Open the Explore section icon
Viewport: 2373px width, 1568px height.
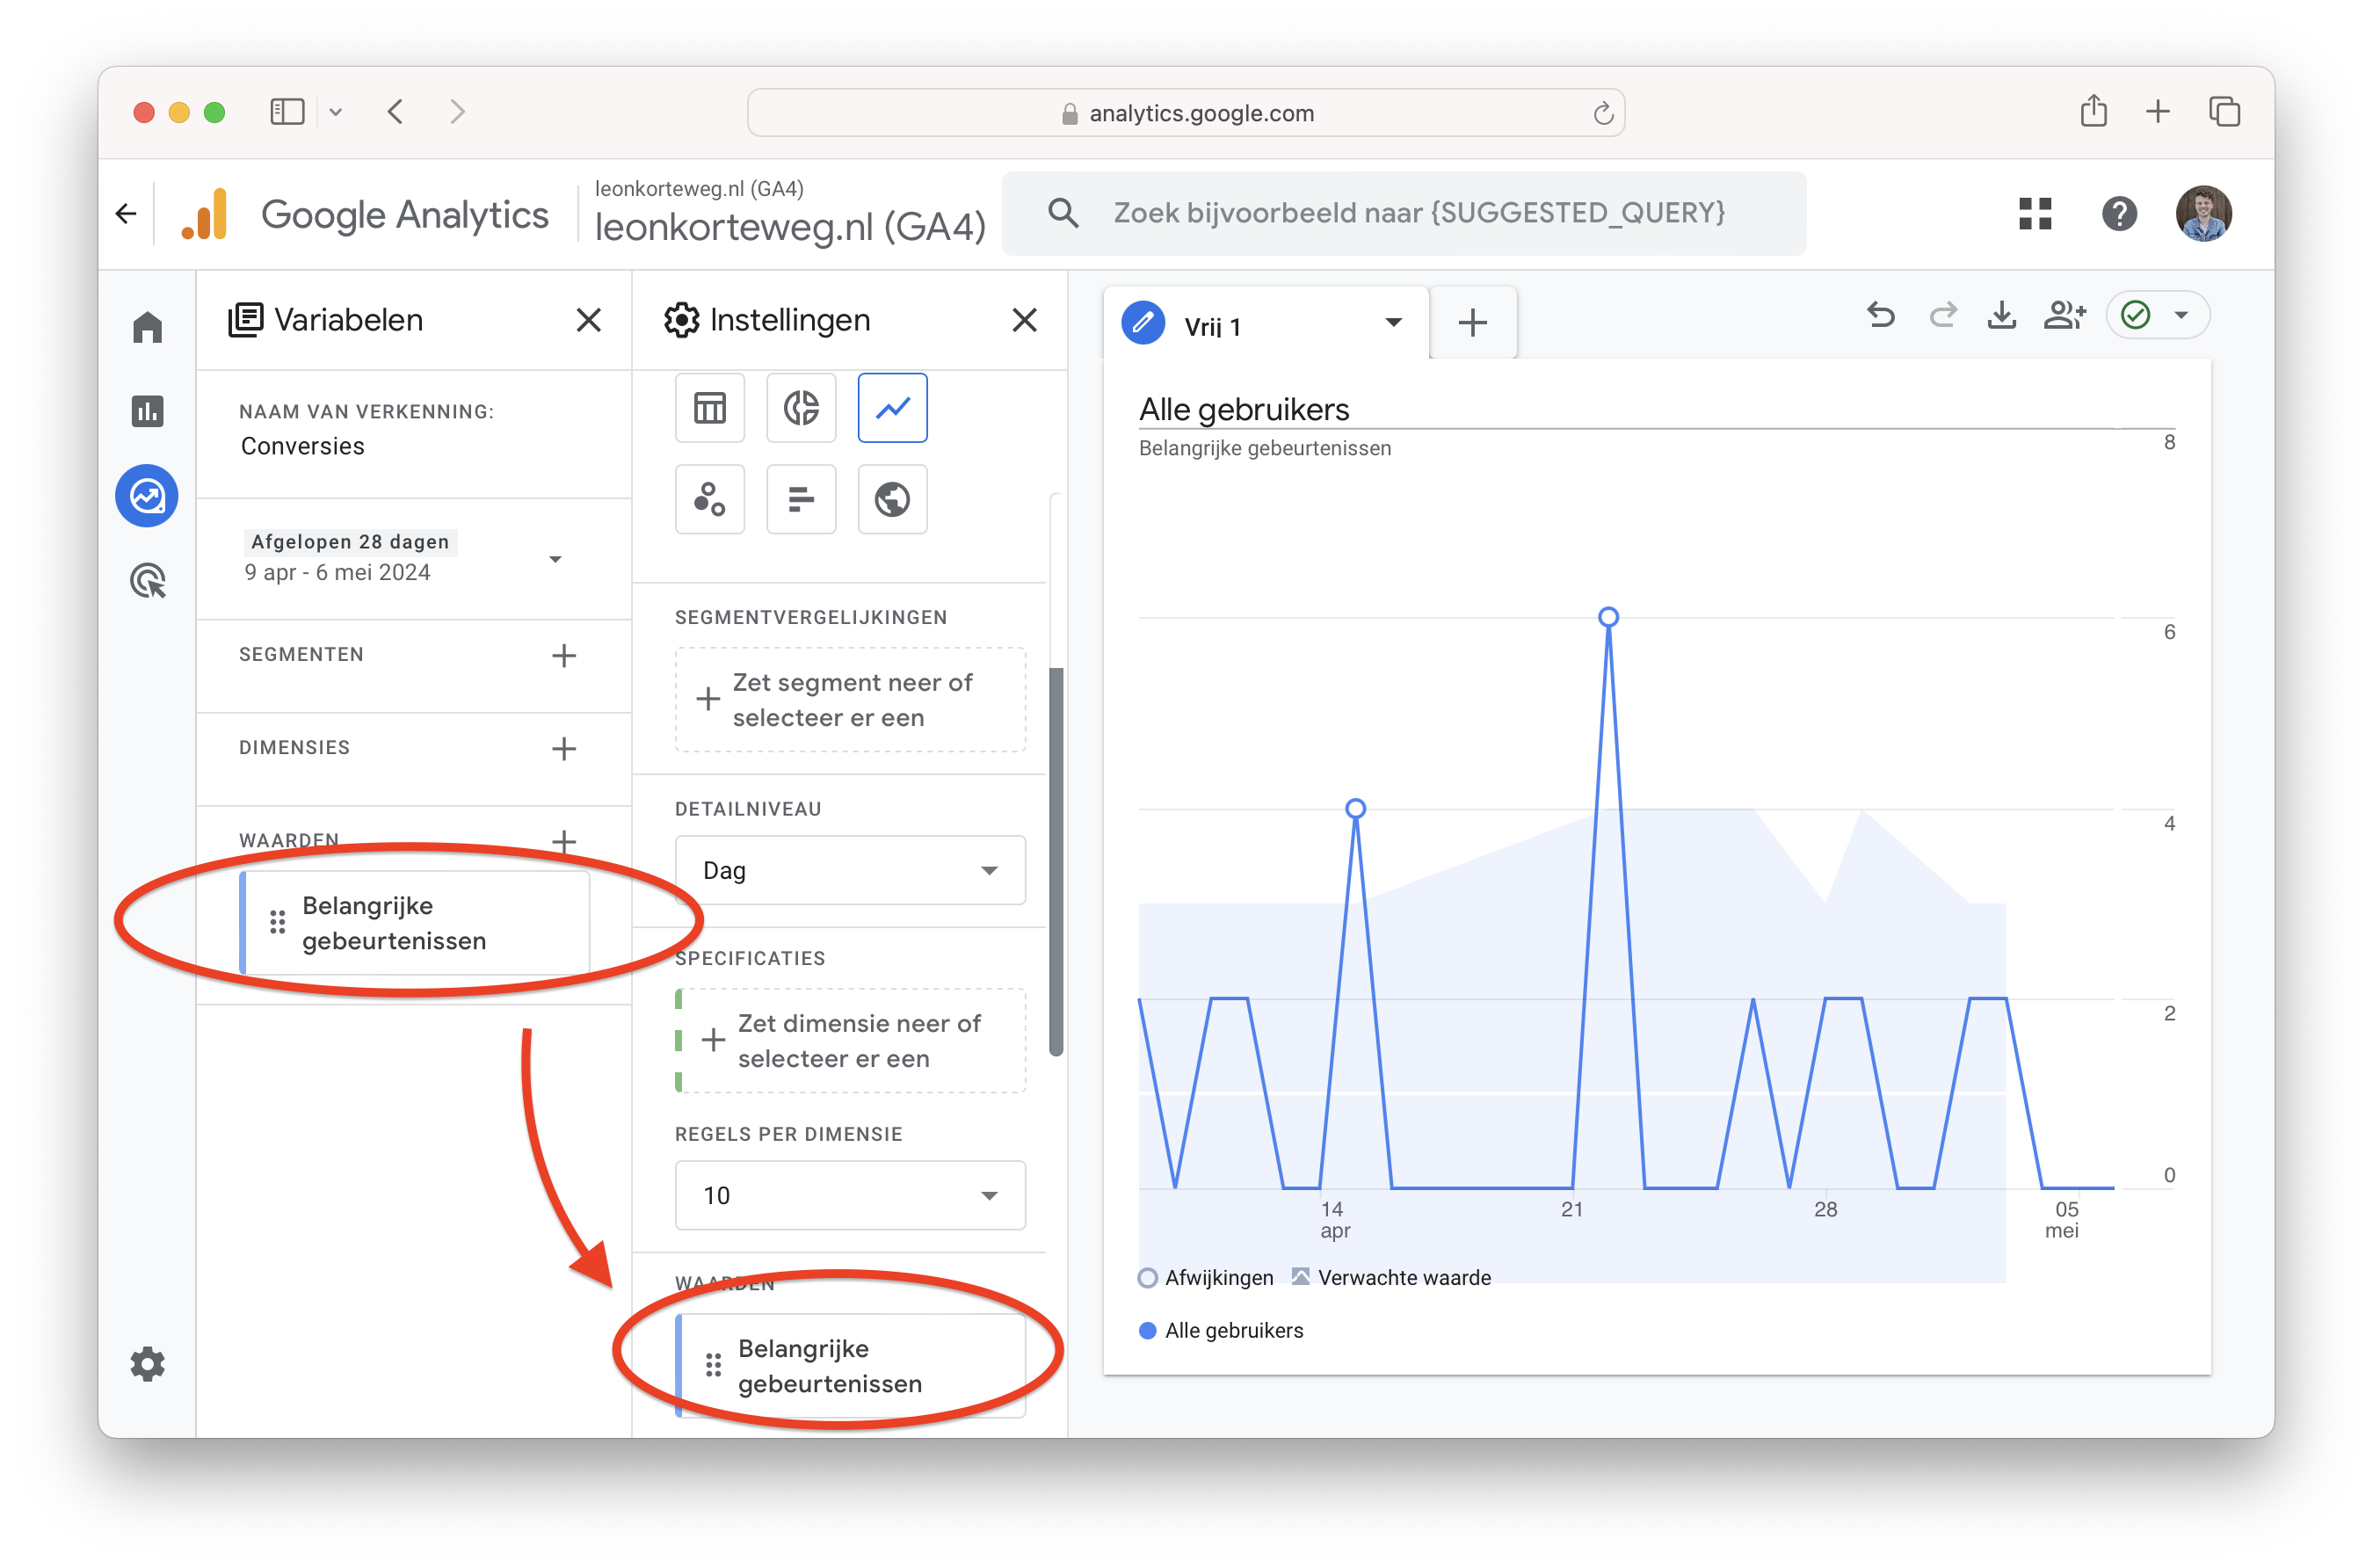click(x=147, y=496)
